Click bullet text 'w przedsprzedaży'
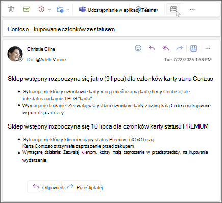The image size is (222, 203). (x=43, y=113)
